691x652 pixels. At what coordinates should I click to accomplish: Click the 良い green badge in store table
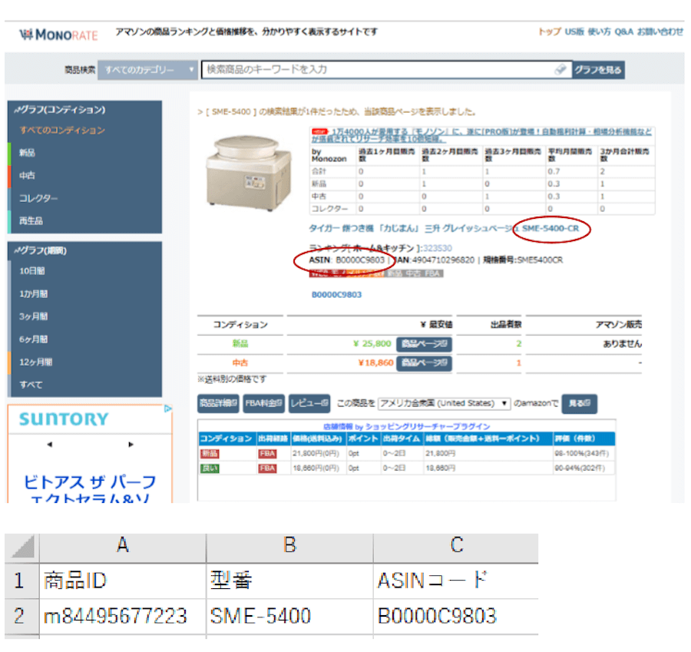click(x=210, y=468)
